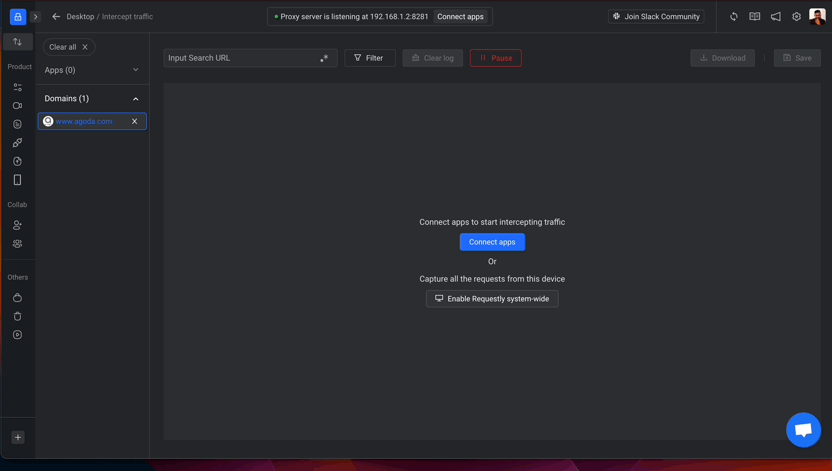
Task: Open the book documentation icon
Action: [x=755, y=17]
